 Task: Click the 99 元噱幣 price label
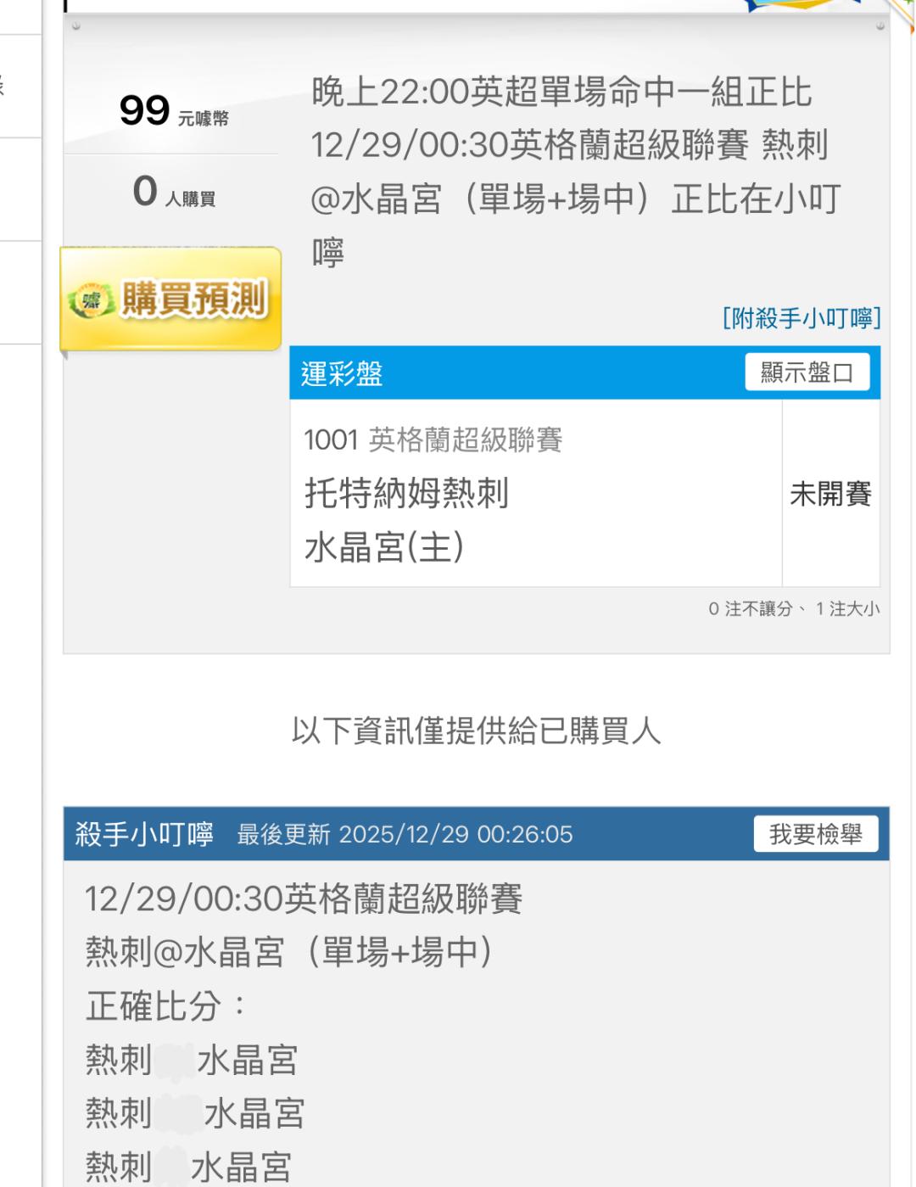(173, 111)
